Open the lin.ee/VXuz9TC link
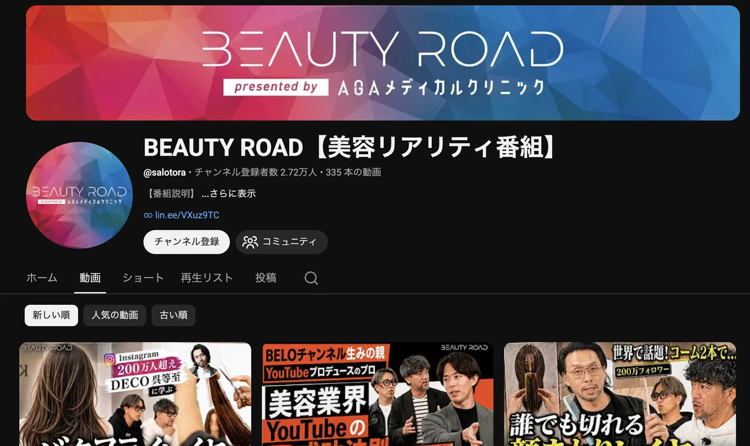 [x=187, y=215]
